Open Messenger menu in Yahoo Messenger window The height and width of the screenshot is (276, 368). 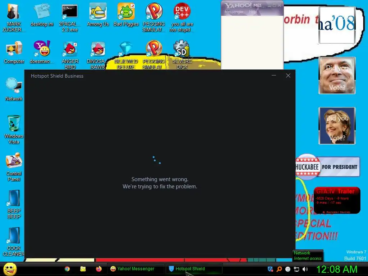pyautogui.click(x=234, y=12)
